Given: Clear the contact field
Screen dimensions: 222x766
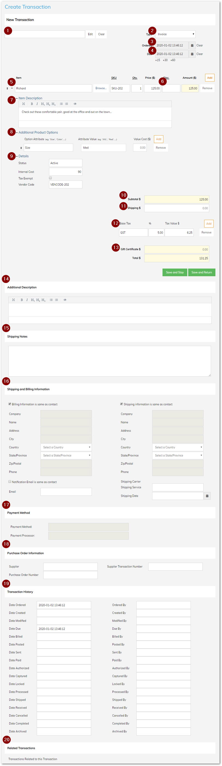Looking at the screenshot, I should 101,34.
